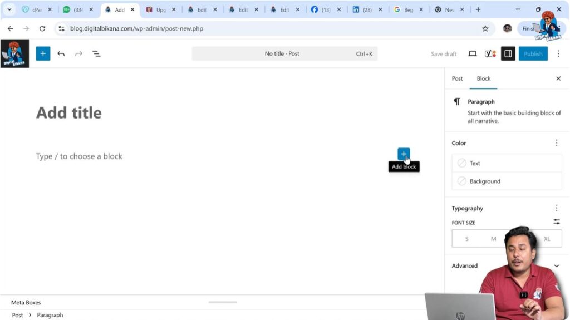Undo the last editor action

(61, 54)
